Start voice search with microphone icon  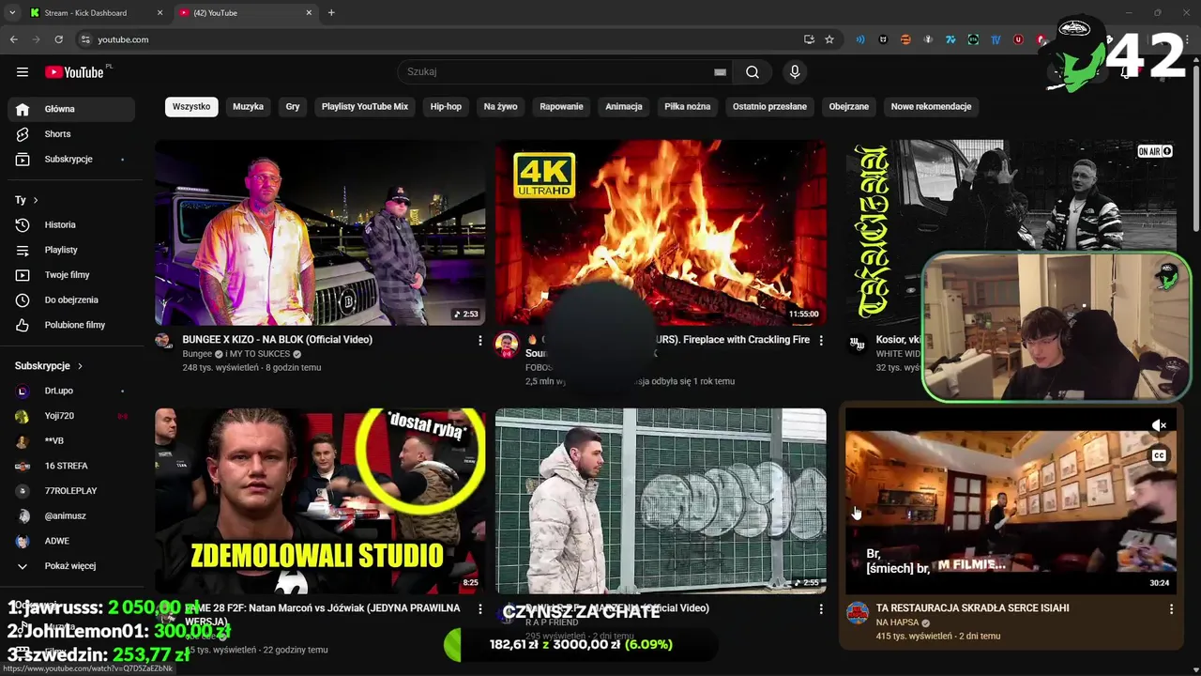[x=795, y=72]
